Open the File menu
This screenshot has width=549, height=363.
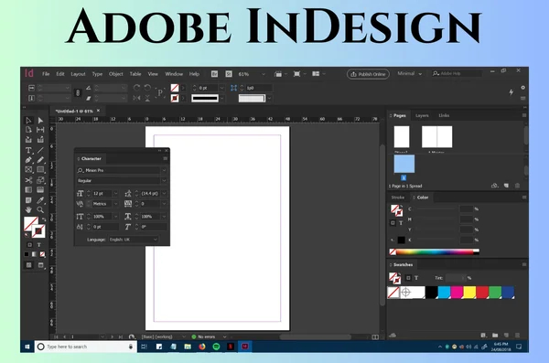(x=46, y=74)
